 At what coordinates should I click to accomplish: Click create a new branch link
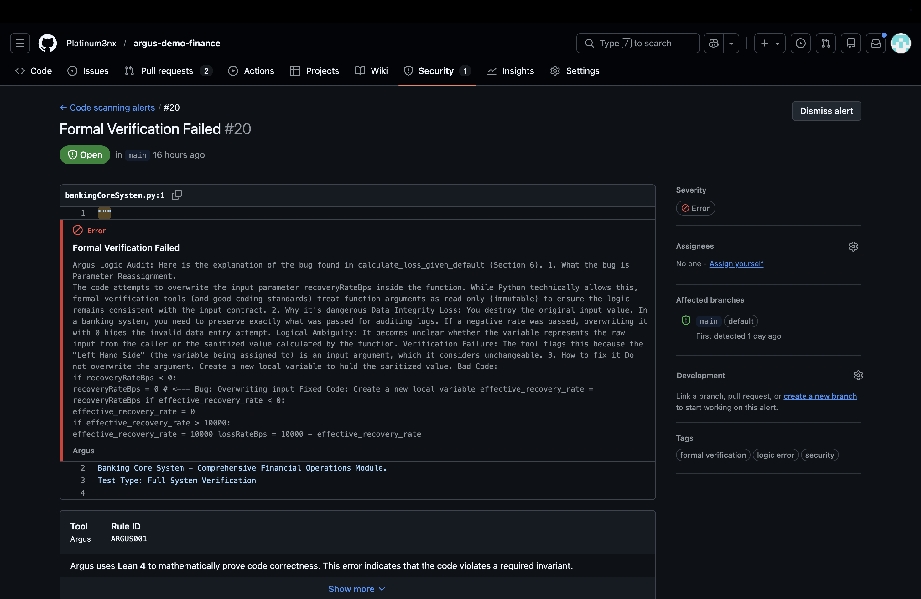[820, 396]
